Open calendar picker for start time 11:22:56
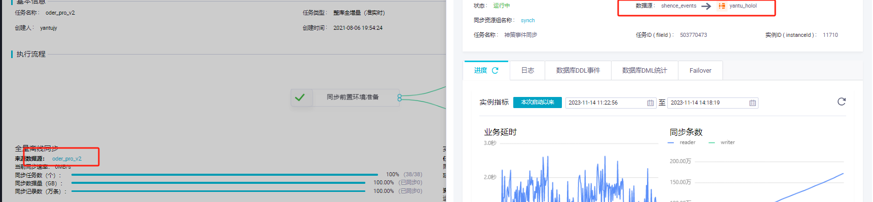 [651, 103]
